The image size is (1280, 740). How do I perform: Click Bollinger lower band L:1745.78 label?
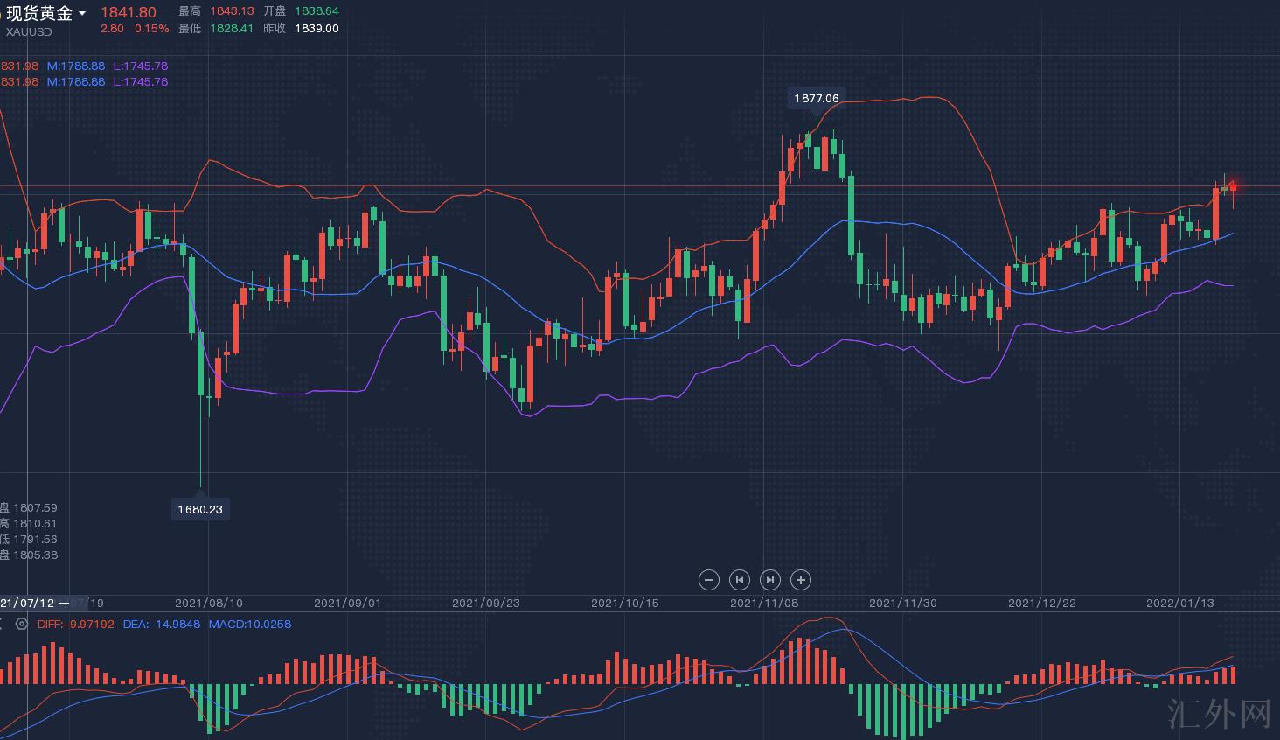tap(140, 66)
